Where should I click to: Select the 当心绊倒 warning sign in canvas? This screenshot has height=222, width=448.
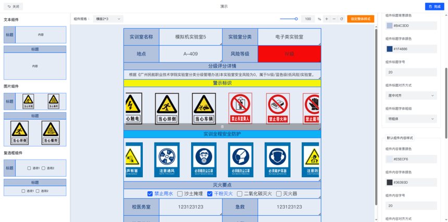coord(167,109)
